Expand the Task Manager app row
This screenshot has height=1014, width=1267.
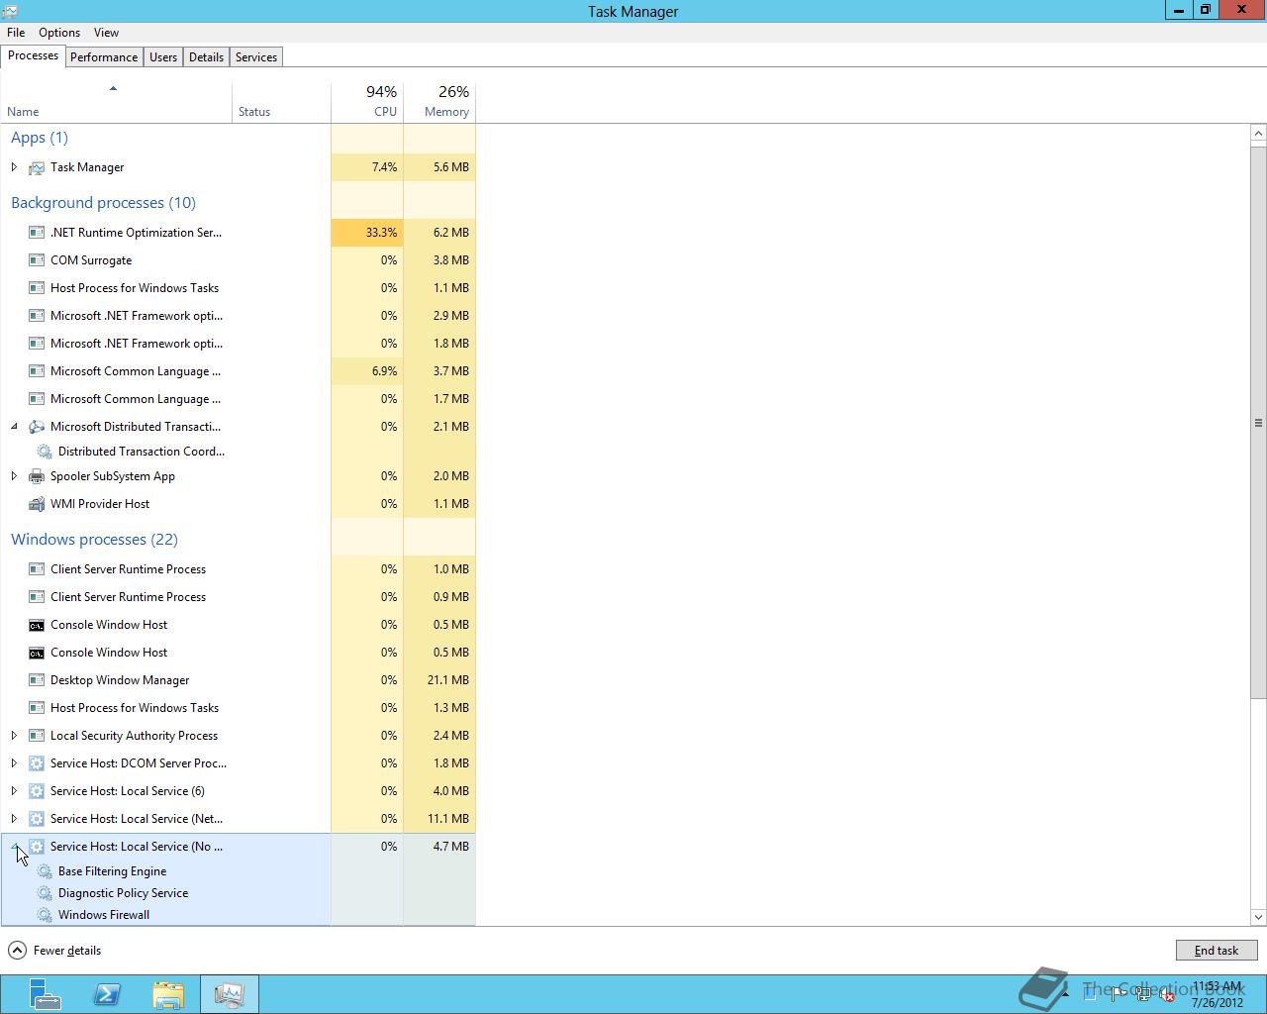click(14, 167)
